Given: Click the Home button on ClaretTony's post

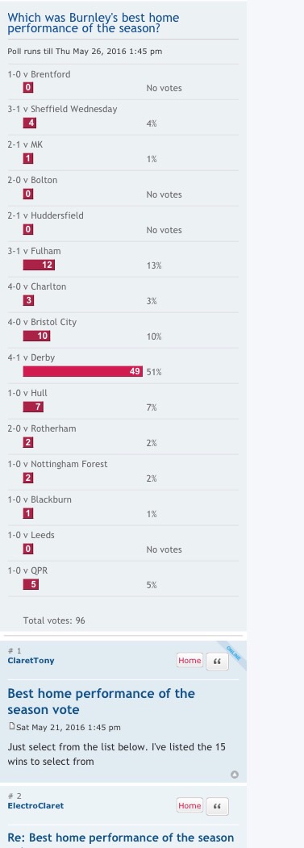Looking at the screenshot, I should point(189,660).
